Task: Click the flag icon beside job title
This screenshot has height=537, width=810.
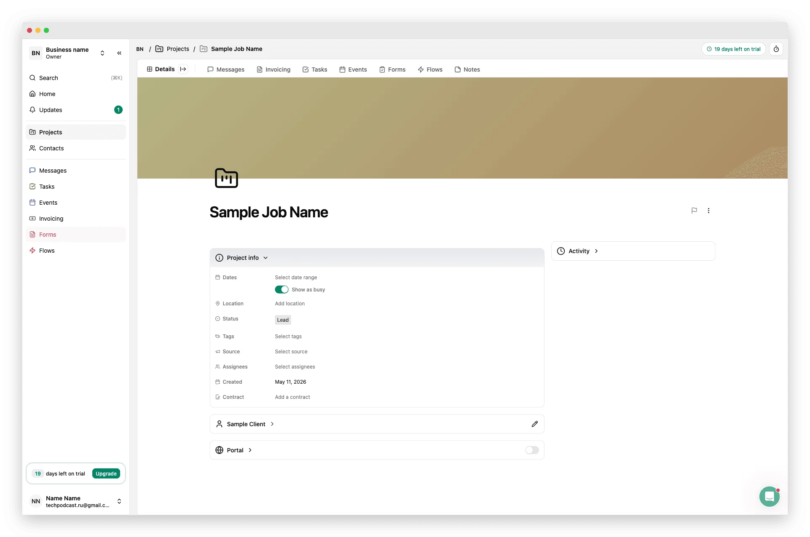Action: 694,211
